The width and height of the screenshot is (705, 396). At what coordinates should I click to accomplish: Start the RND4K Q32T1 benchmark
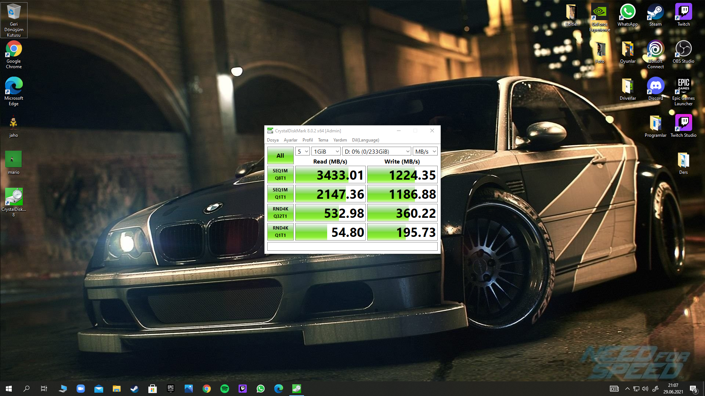click(280, 213)
